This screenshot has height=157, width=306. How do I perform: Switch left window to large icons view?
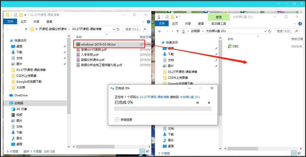click(x=147, y=152)
